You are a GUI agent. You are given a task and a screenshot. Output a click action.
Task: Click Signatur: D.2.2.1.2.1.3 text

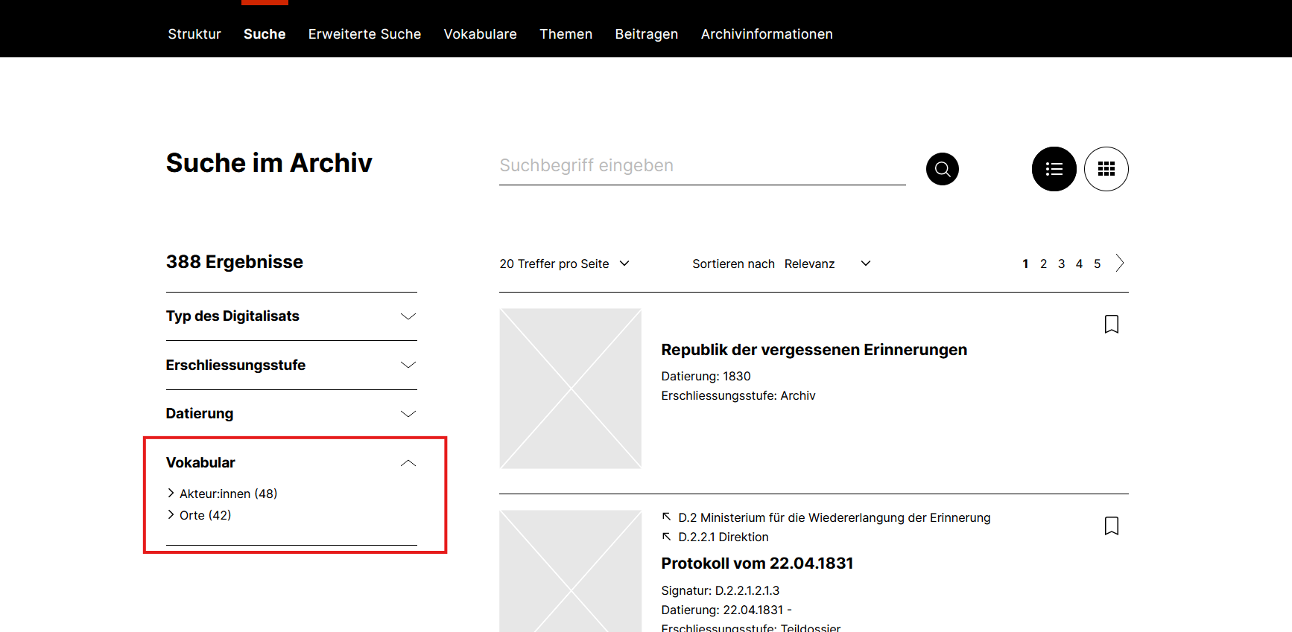720,590
